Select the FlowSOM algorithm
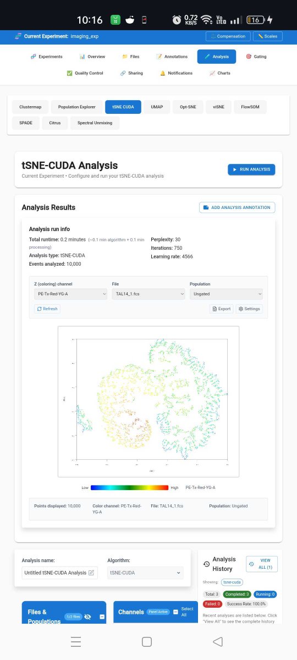This screenshot has height=660, width=297. (250, 107)
